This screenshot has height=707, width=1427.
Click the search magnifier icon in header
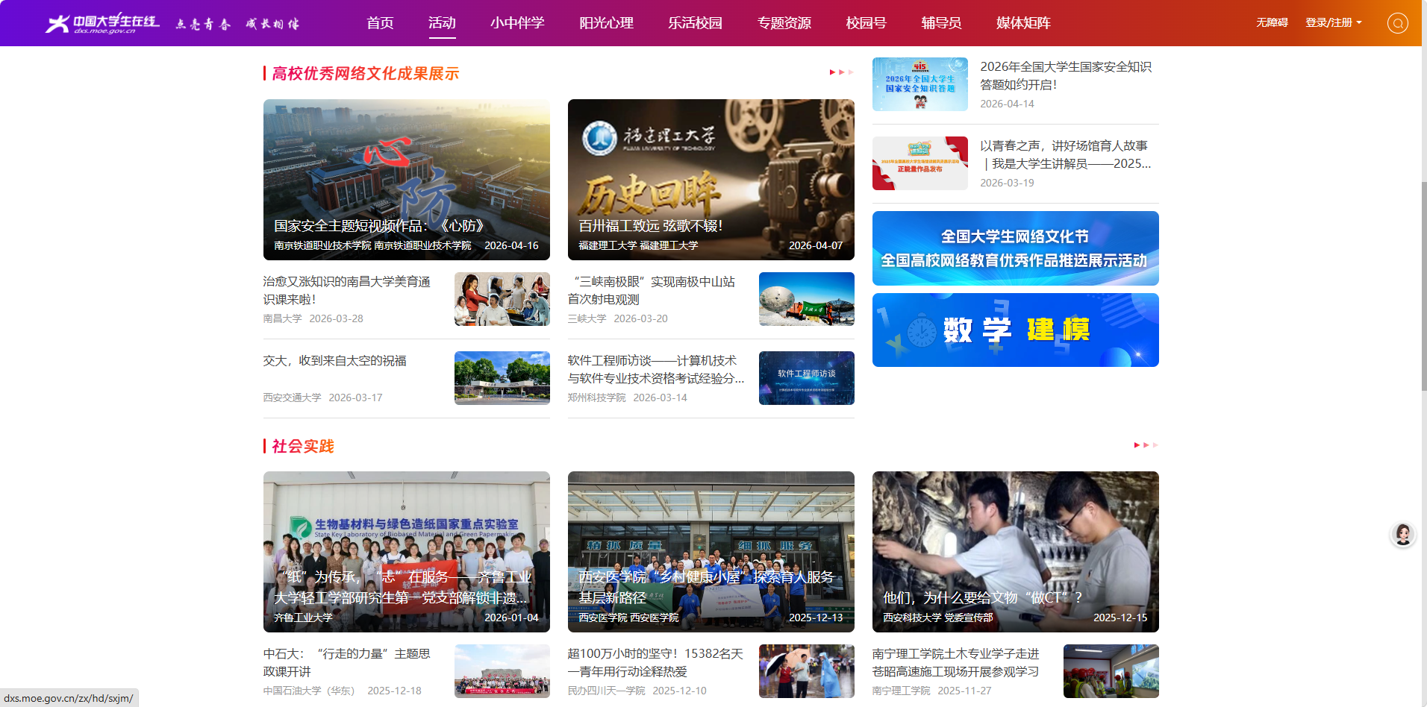(1397, 23)
